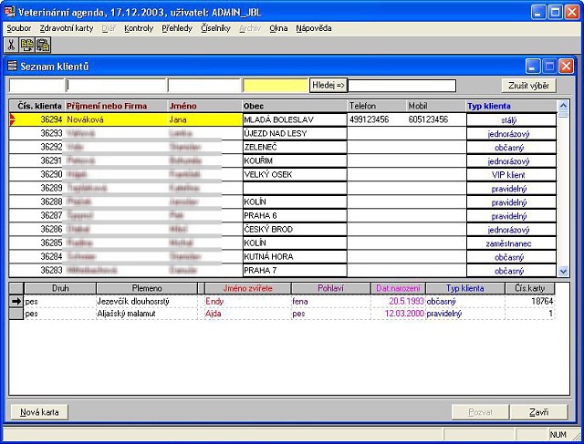Click the Seznam klientů window title icon
The height and width of the screenshot is (444, 584).
click(12, 67)
